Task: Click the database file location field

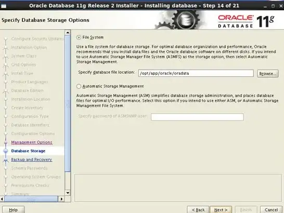Action: coord(196,73)
